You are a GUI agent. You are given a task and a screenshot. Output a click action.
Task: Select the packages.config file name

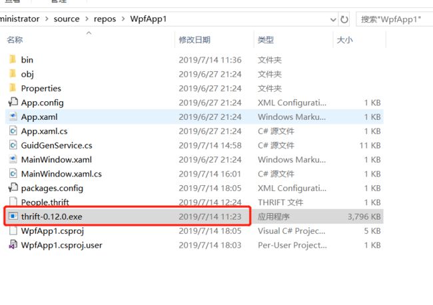pyautogui.click(x=52, y=188)
